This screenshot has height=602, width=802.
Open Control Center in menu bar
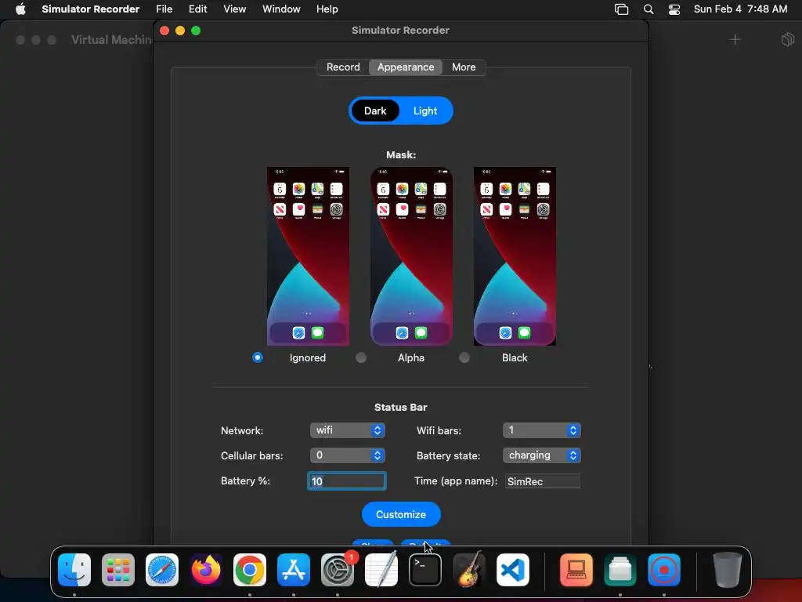pos(674,9)
